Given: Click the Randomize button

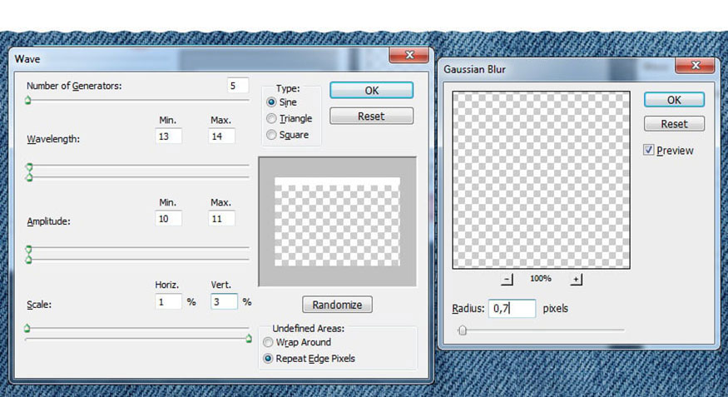Looking at the screenshot, I should (337, 305).
